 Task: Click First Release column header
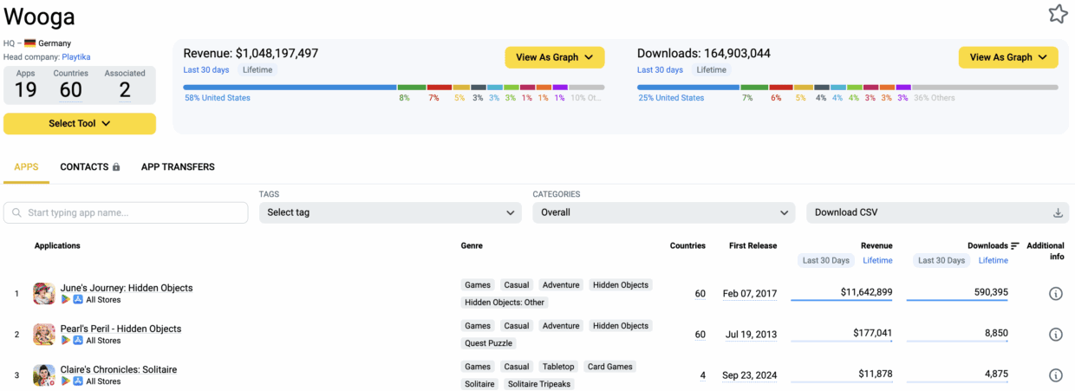point(752,246)
